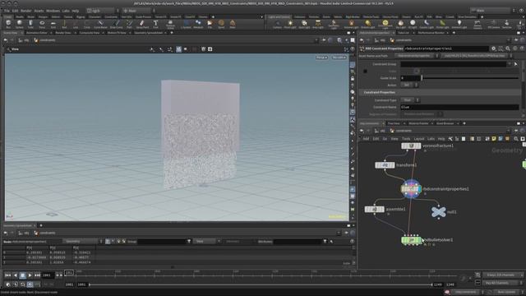
Task: Open the Animation Editor tab
Action: pos(37,33)
